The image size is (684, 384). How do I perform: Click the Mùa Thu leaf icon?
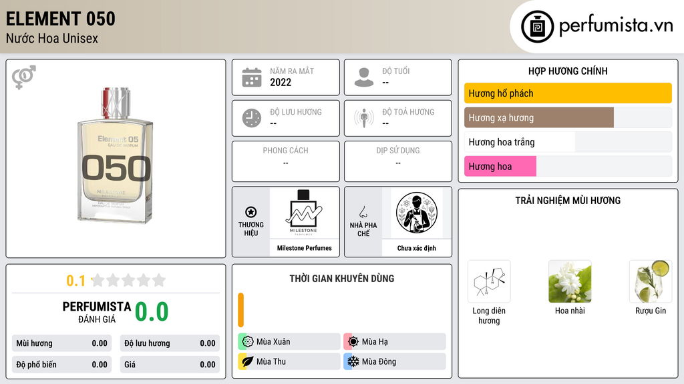click(248, 361)
